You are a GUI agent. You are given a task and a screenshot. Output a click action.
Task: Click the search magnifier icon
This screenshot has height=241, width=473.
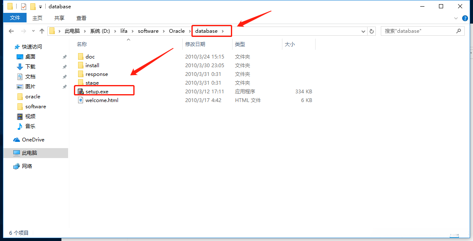(x=458, y=31)
